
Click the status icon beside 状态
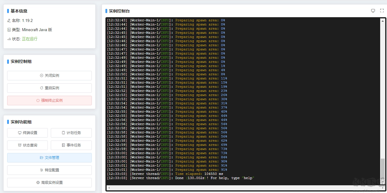tap(9, 39)
